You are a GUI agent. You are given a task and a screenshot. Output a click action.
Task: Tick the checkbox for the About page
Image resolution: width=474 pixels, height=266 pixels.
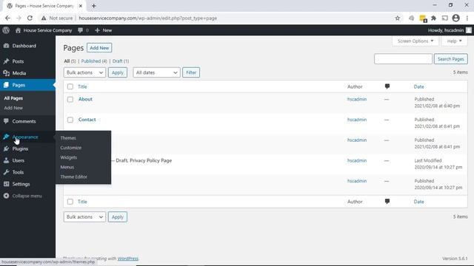[70, 99]
